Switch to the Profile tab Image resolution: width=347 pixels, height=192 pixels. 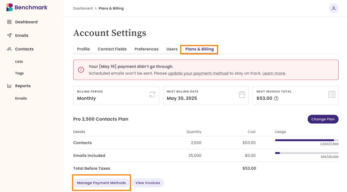click(x=83, y=49)
